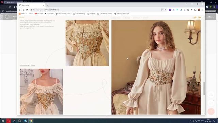
Task: Click the third site navigation item
Action: point(136,18)
